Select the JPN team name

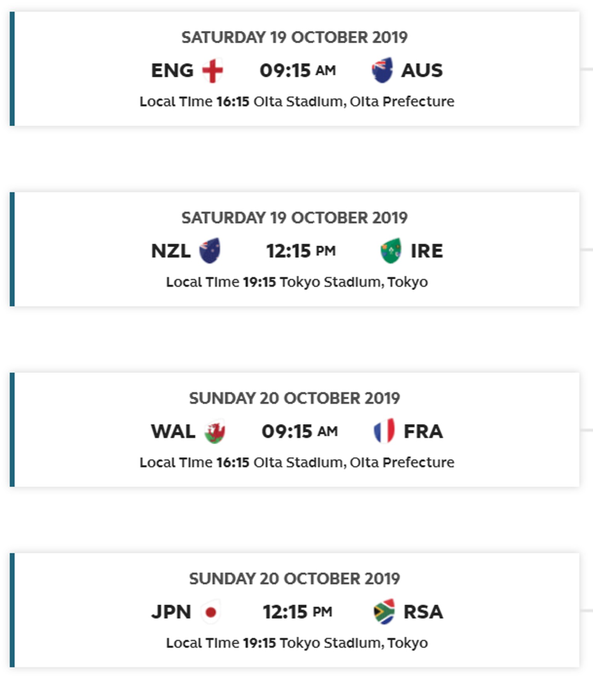point(171,612)
